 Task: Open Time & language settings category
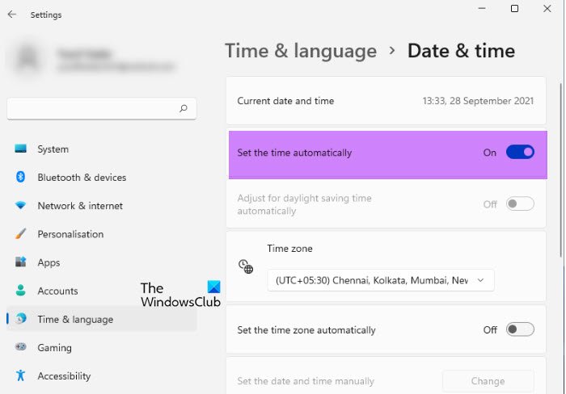(x=75, y=319)
